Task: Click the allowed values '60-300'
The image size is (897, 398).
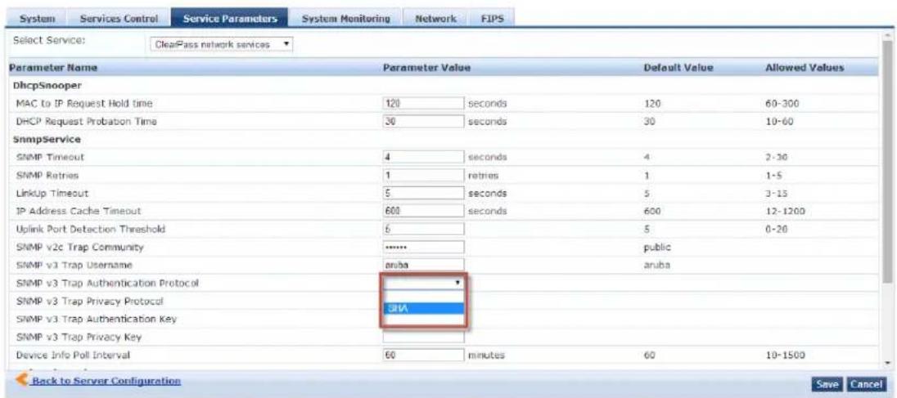Action: point(782,104)
